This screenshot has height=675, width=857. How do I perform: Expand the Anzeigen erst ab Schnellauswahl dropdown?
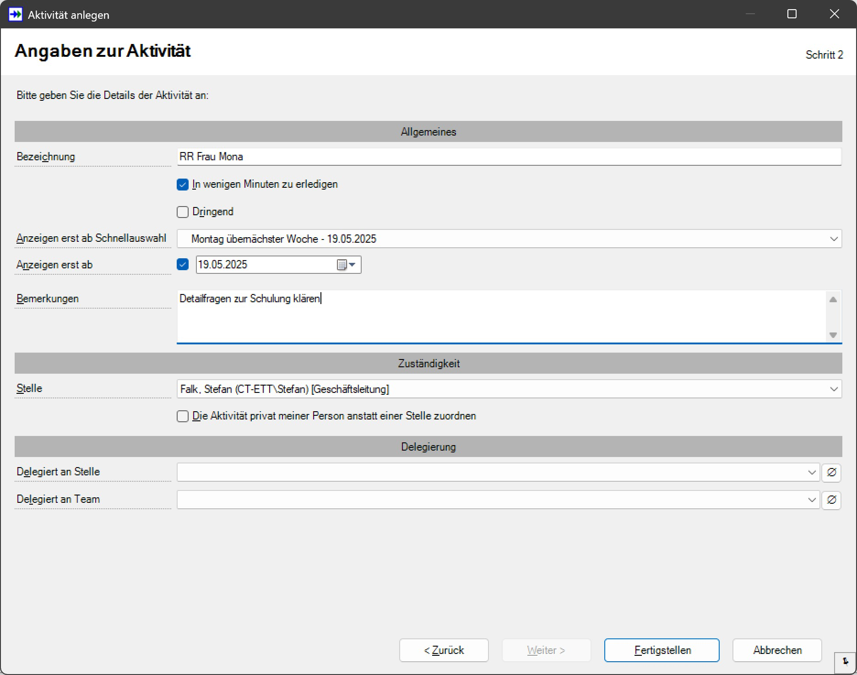pos(833,239)
